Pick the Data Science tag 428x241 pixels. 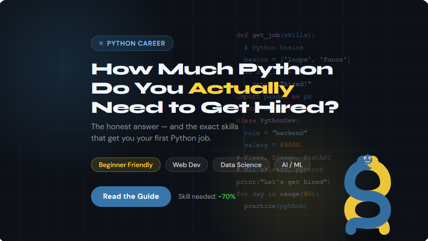click(241, 165)
